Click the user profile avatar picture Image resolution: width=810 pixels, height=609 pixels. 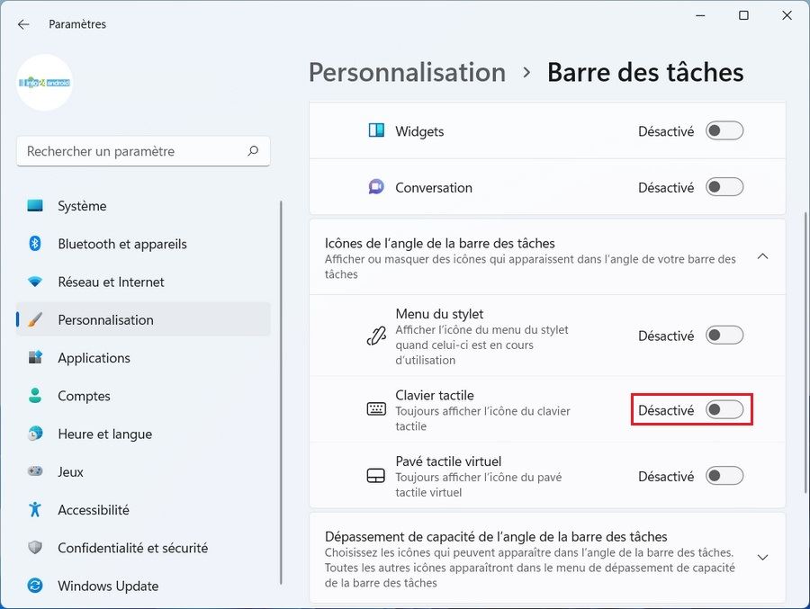[44, 83]
